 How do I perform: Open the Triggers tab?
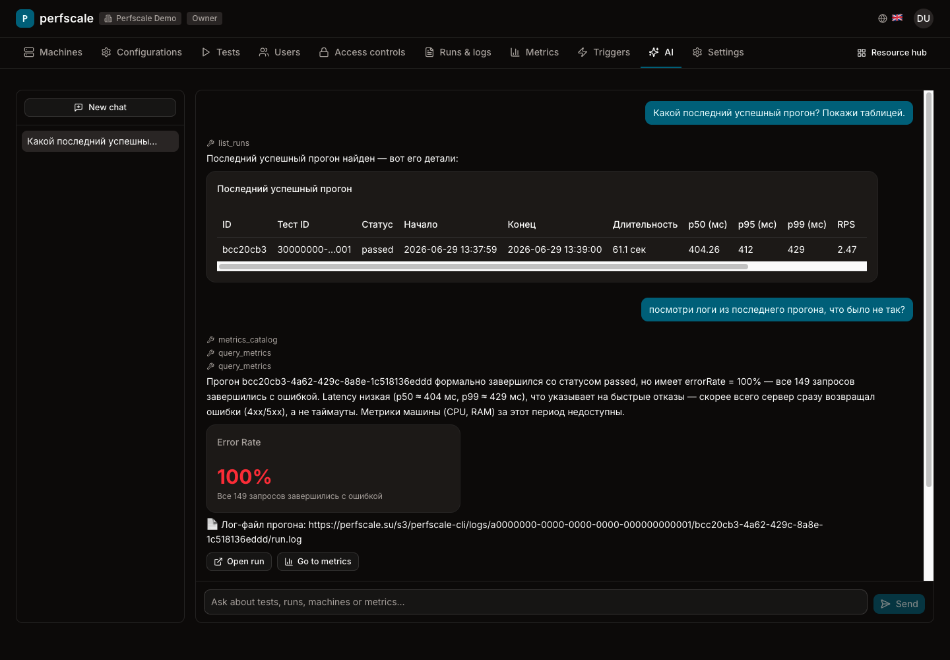coord(604,52)
